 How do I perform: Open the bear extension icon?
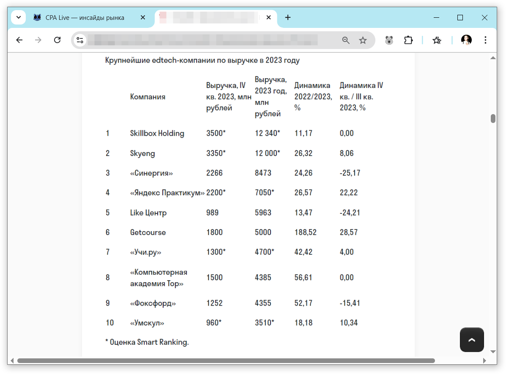coord(389,40)
